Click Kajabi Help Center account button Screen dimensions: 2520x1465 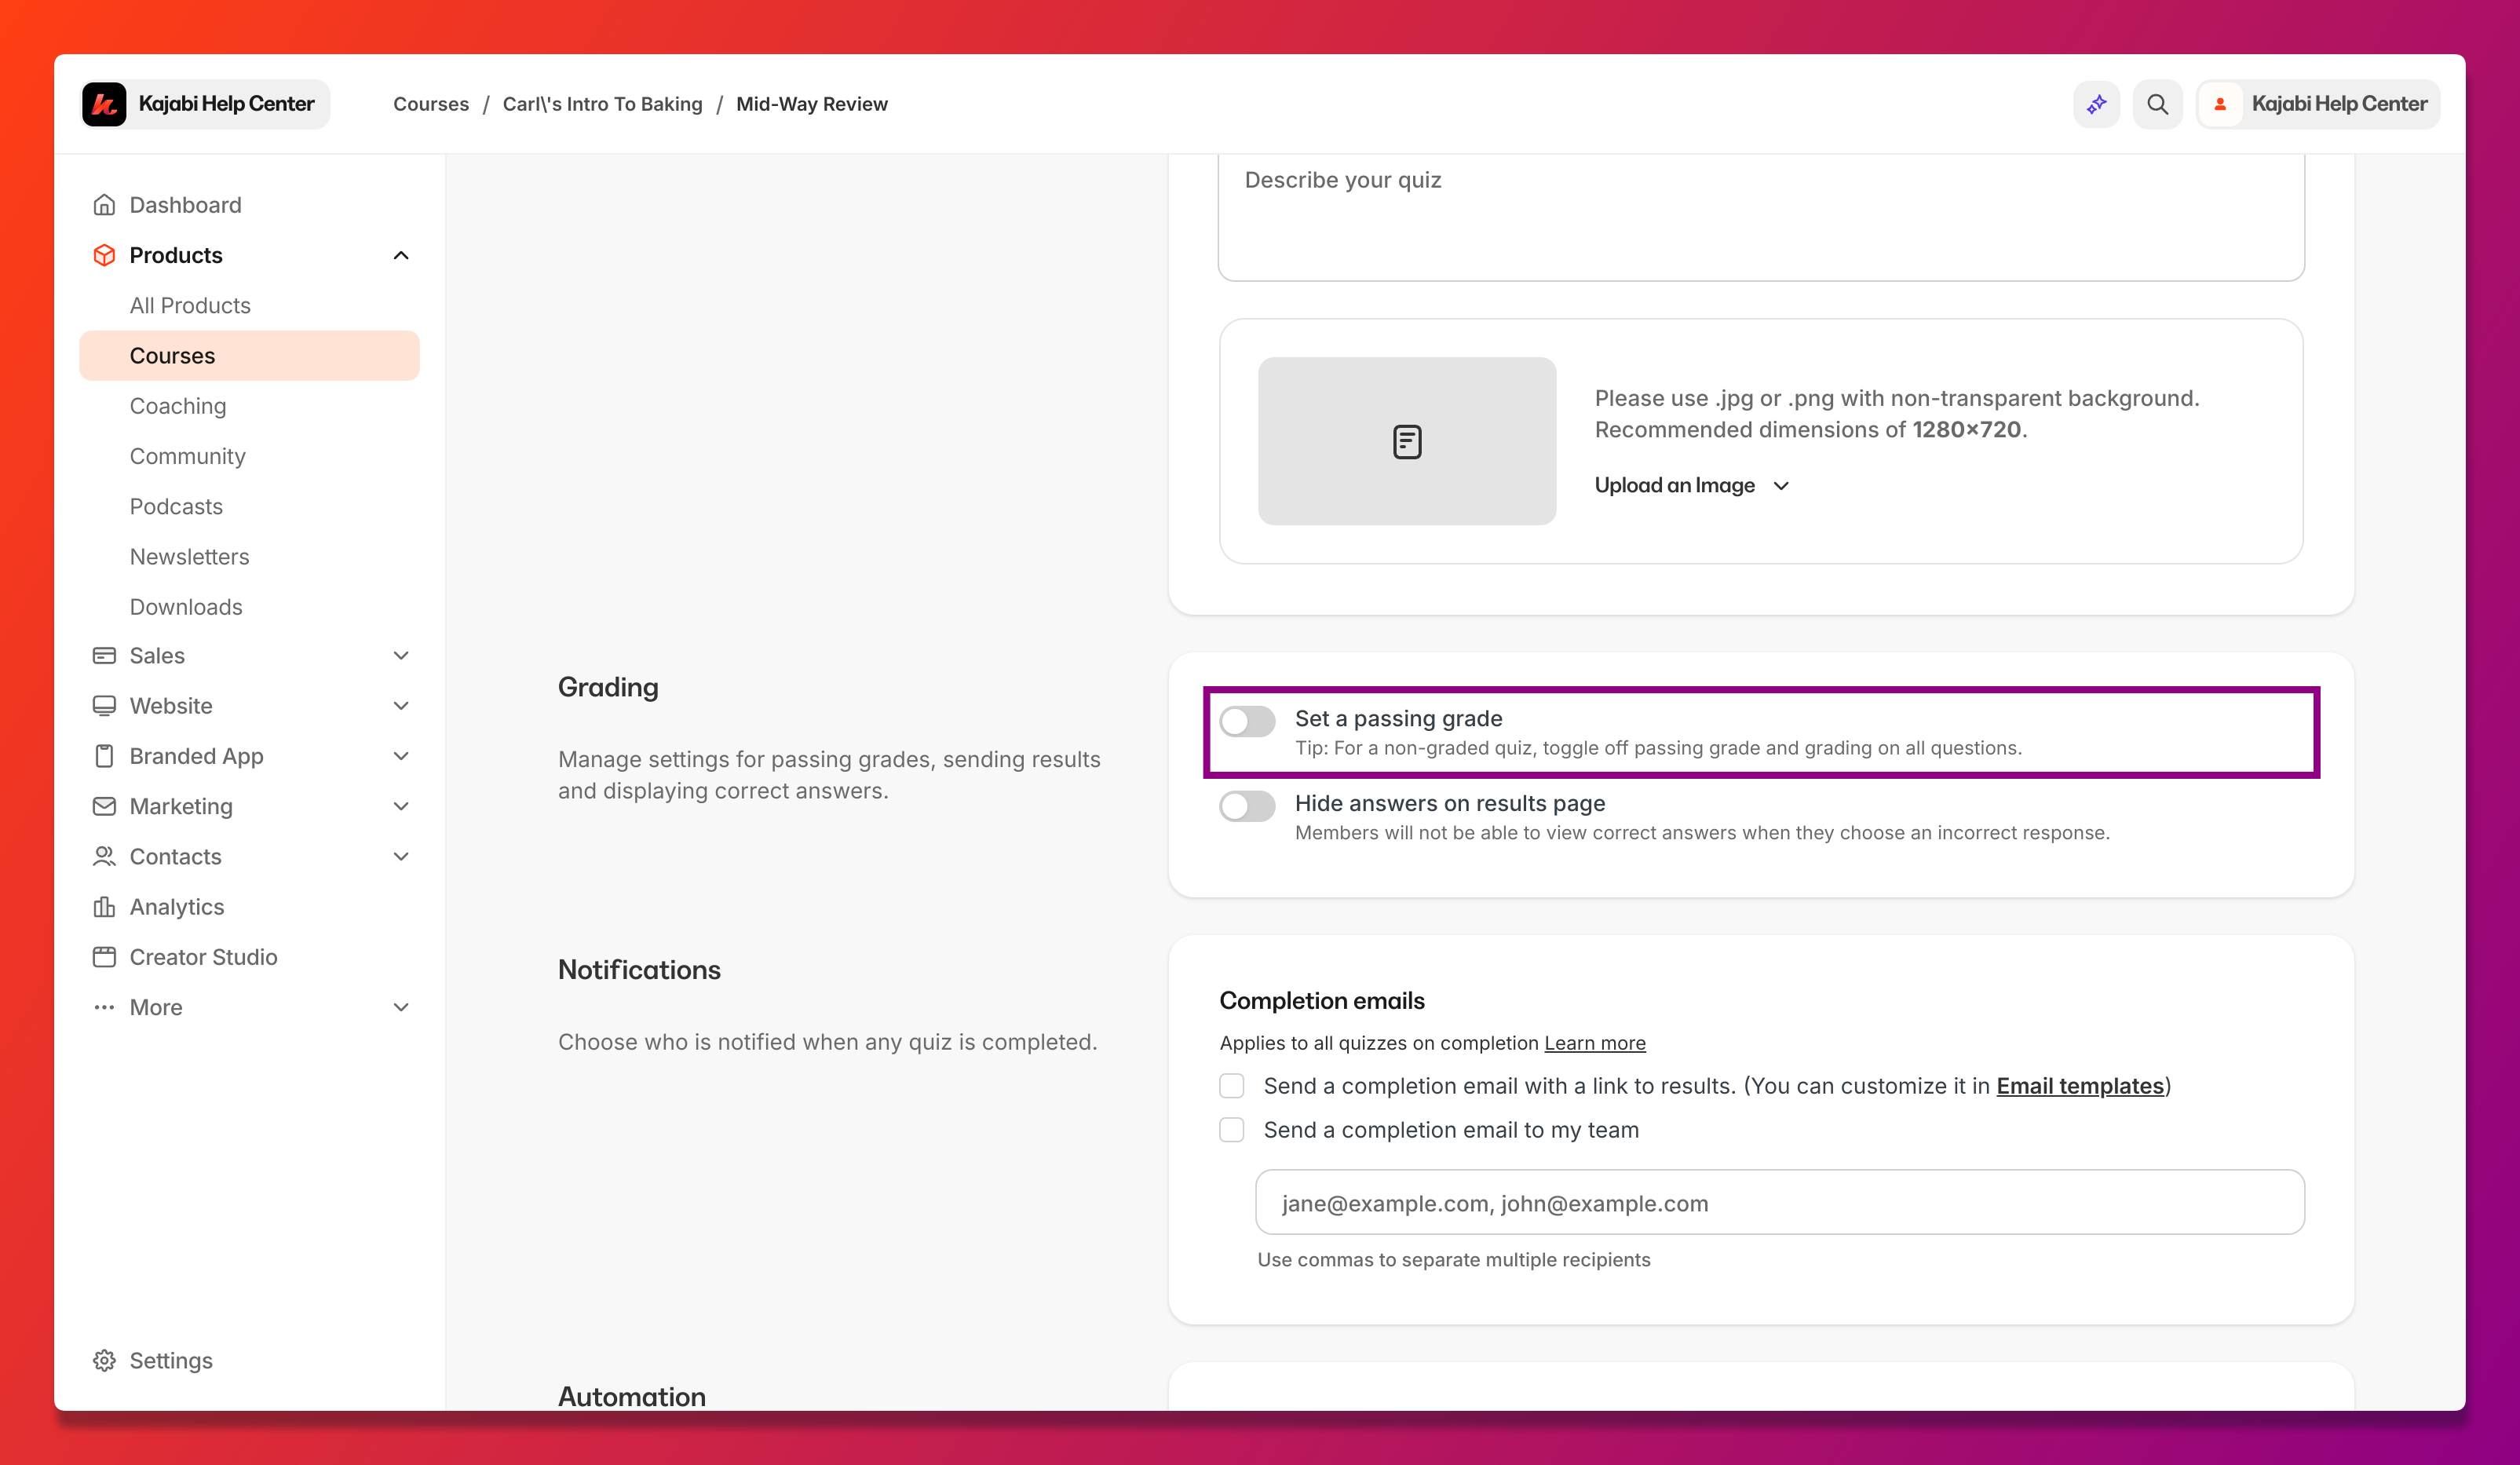click(x=2318, y=104)
